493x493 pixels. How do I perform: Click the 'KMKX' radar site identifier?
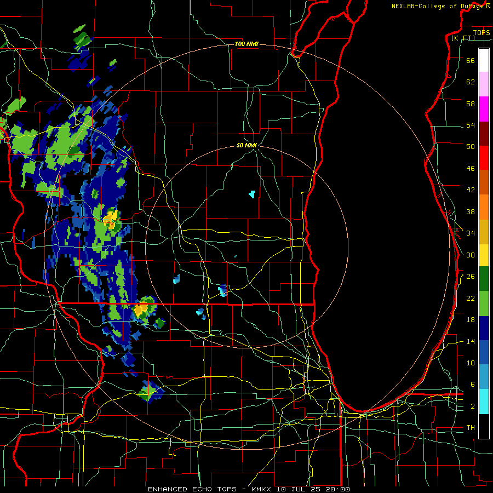click(x=262, y=489)
